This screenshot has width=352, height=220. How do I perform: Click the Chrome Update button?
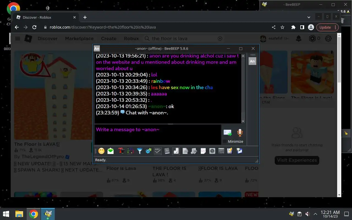coord(325,27)
